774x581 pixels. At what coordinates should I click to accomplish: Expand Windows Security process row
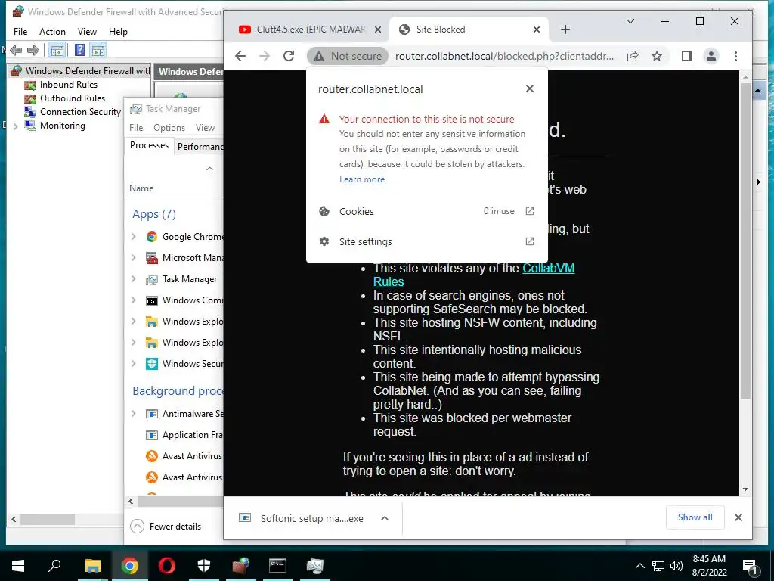pos(133,364)
